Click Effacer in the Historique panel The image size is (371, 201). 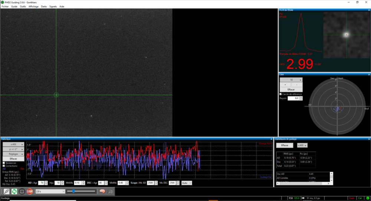click(13, 159)
